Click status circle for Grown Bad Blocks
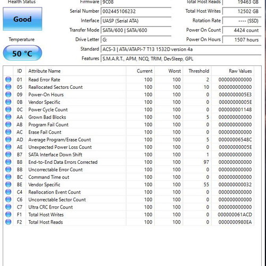 pos(8,117)
